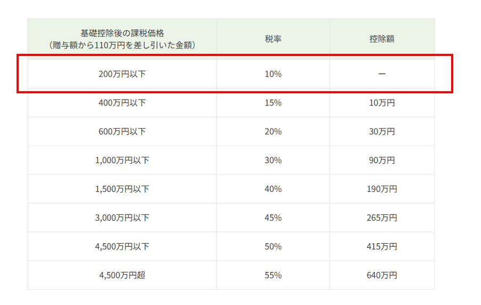Select the 4,500万円超 cell

coord(122,276)
